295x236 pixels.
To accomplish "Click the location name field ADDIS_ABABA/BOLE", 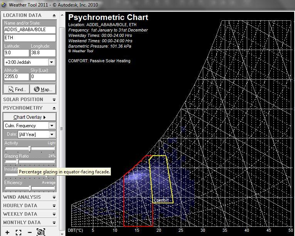I will pos(30,30).
